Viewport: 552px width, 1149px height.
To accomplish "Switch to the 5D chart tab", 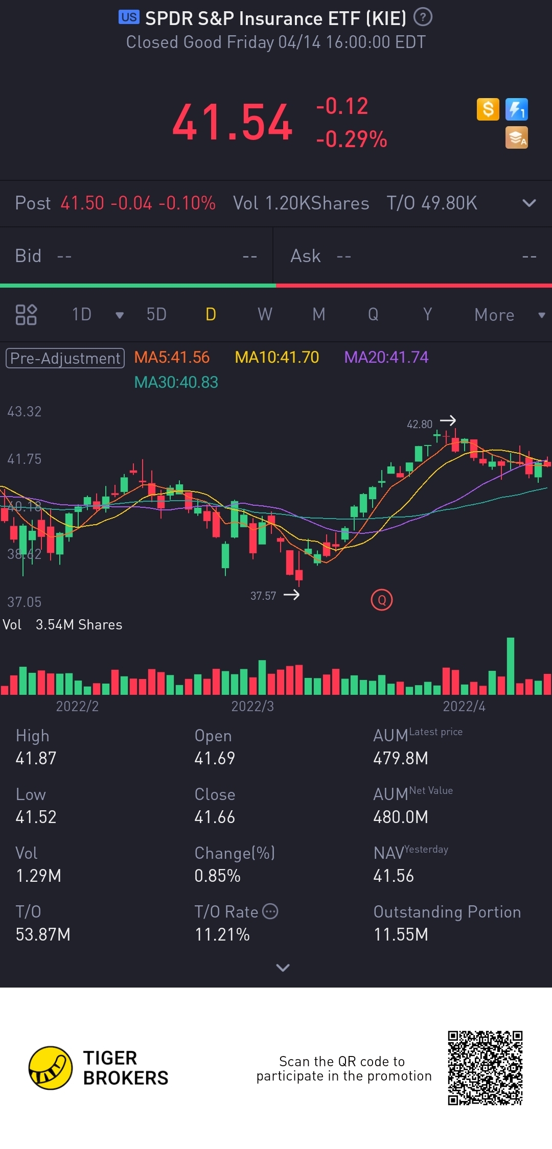I will pos(156,314).
